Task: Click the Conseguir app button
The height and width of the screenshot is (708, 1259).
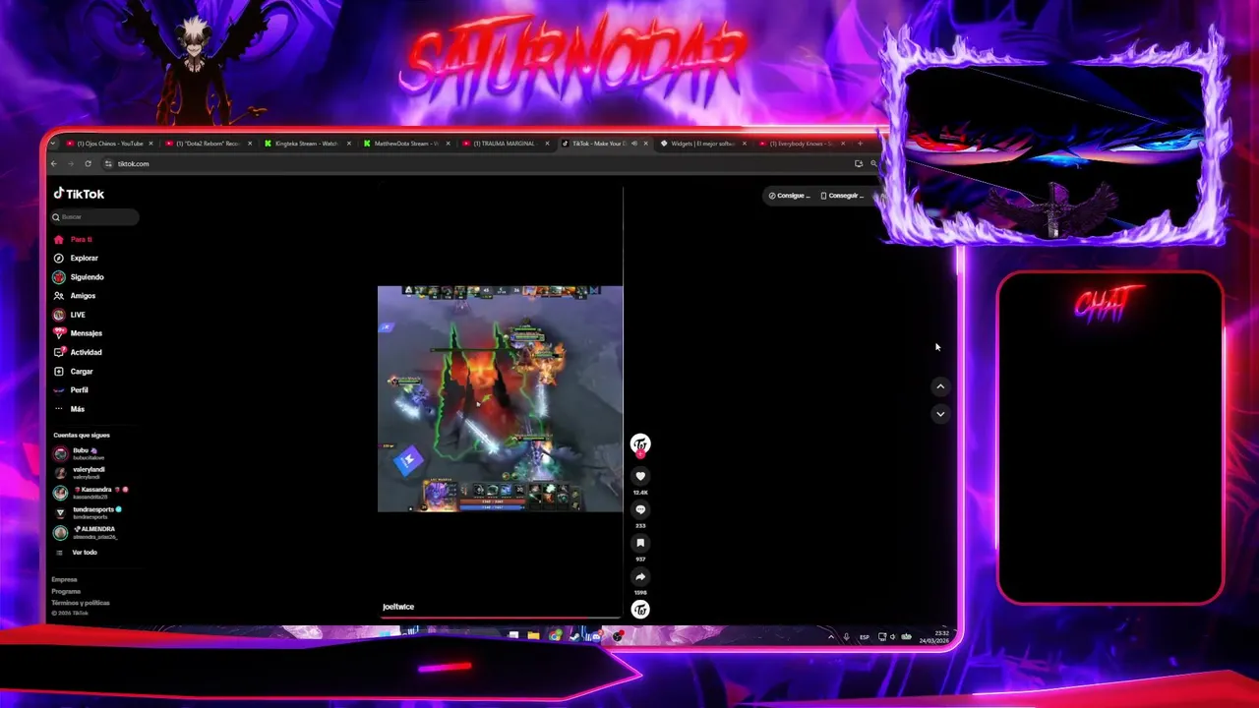Action: click(x=842, y=196)
